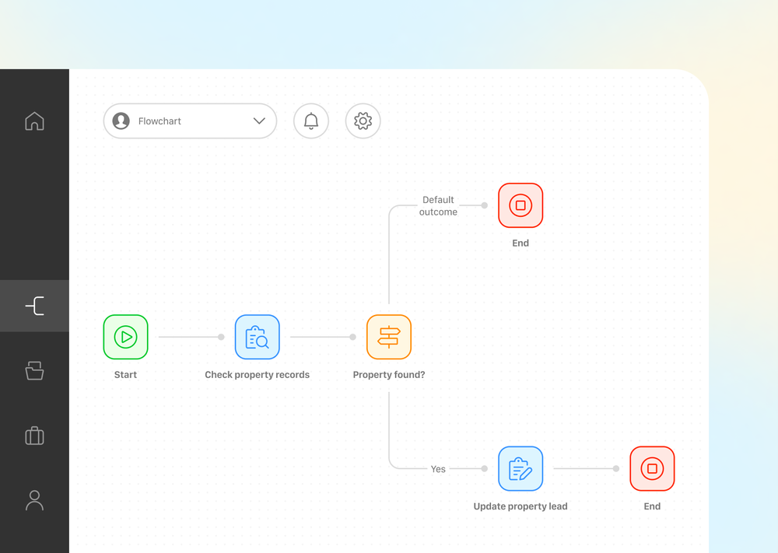Open the folder icon in the sidebar
This screenshot has width=778, height=553.
34,371
